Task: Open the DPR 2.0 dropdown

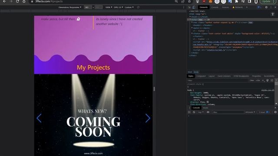Action: tap(118, 7)
